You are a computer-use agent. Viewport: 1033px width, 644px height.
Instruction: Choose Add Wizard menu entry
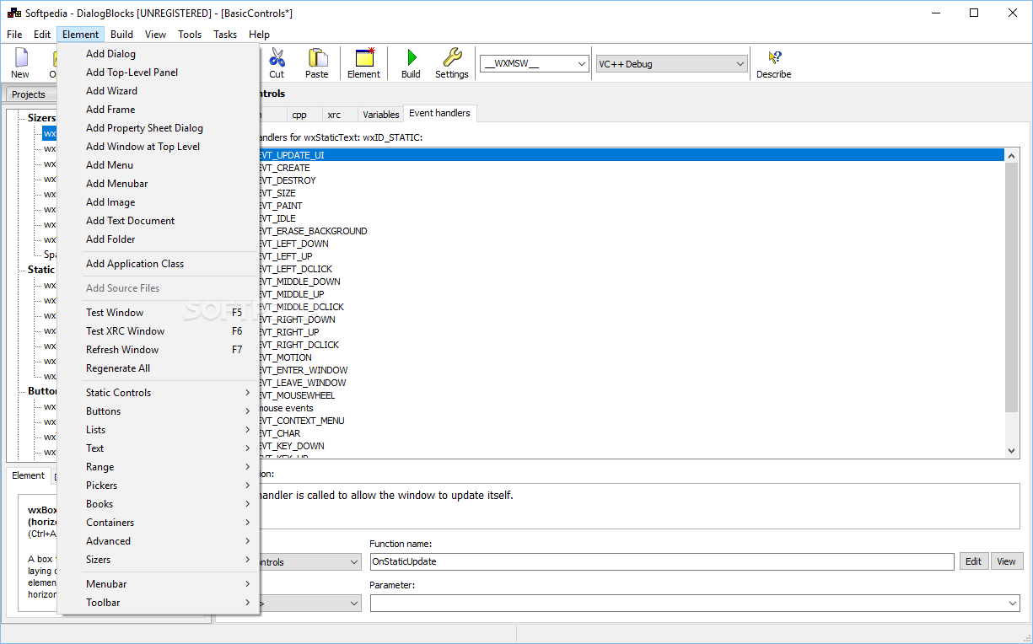(159, 91)
